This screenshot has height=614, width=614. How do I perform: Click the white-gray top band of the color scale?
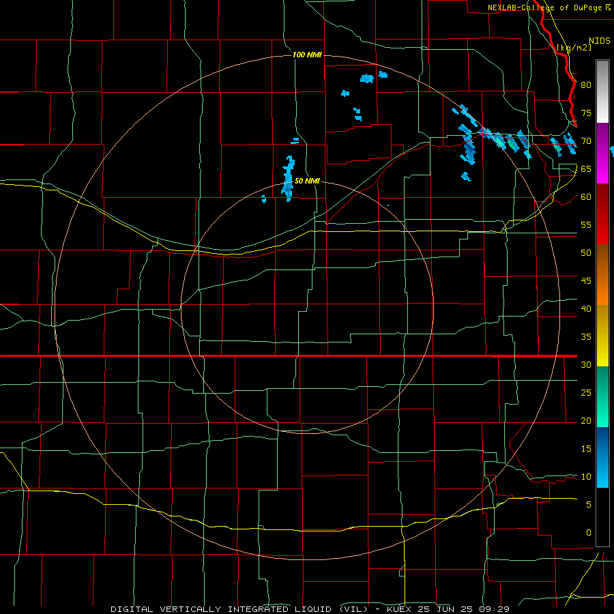tap(602, 91)
